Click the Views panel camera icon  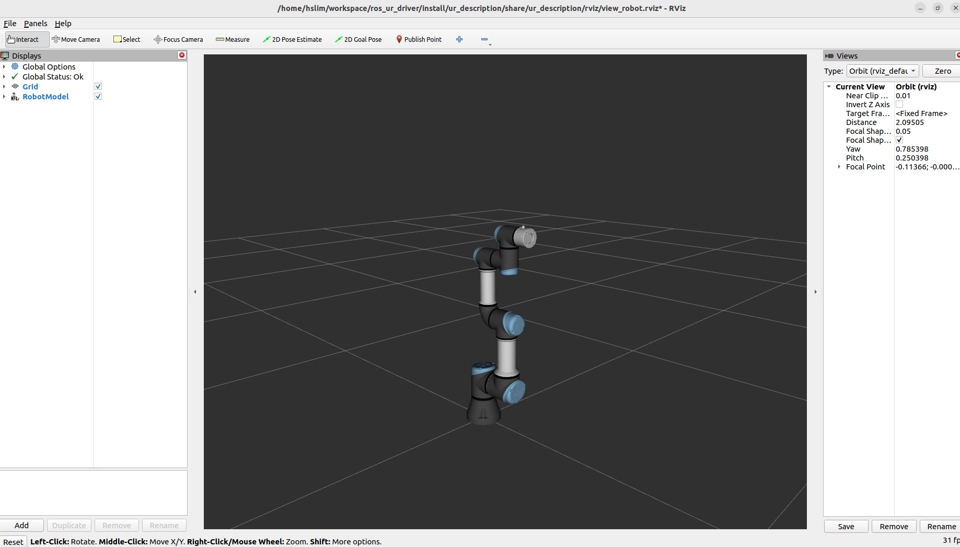(829, 55)
